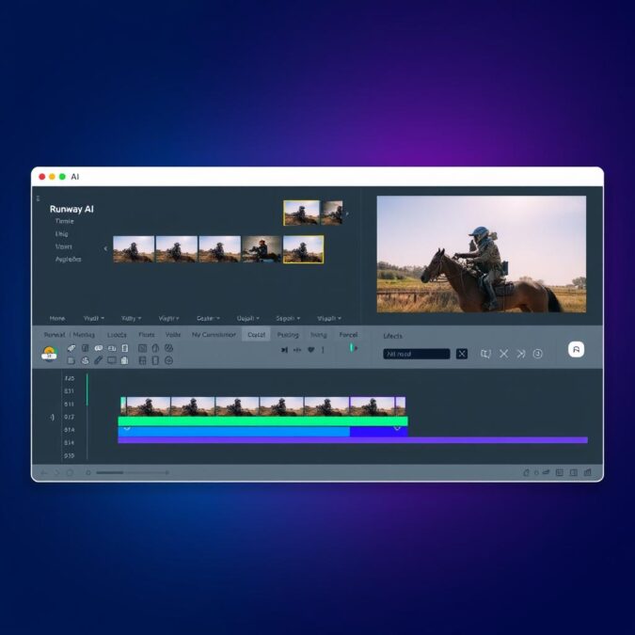Open the 'Ny Cumminior' tab
Image resolution: width=635 pixels, height=635 pixels.
click(214, 335)
